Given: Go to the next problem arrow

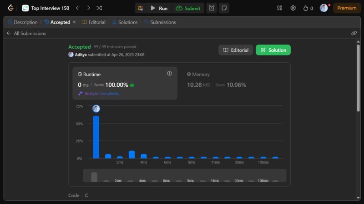Looking at the screenshot, I should 88,8.
